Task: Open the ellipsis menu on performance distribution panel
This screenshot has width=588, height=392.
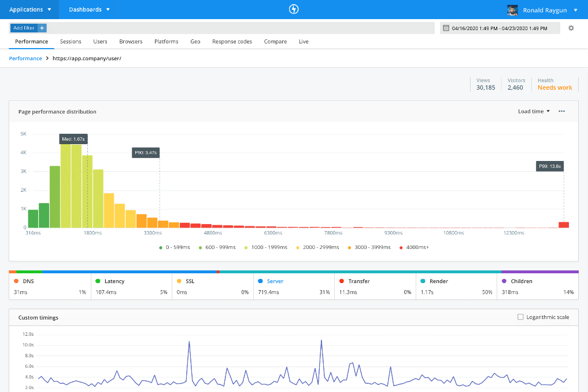Action: click(561, 111)
